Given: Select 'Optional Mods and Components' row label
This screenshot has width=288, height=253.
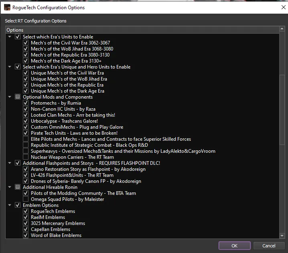Looking at the screenshot, I should coord(58,97).
